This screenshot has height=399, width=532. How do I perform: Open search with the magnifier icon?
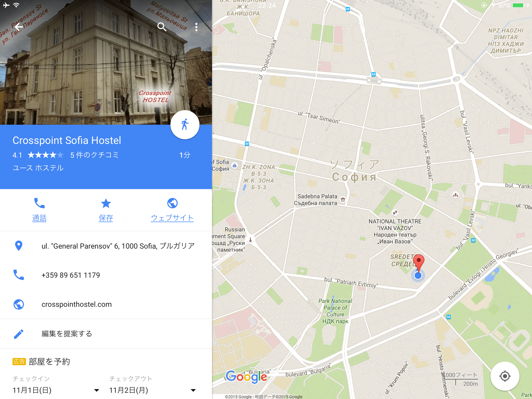162,27
